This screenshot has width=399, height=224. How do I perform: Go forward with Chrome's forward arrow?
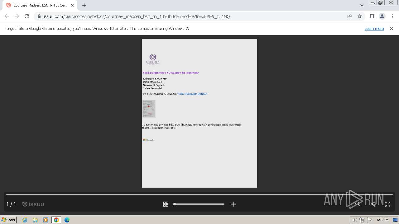17,16
